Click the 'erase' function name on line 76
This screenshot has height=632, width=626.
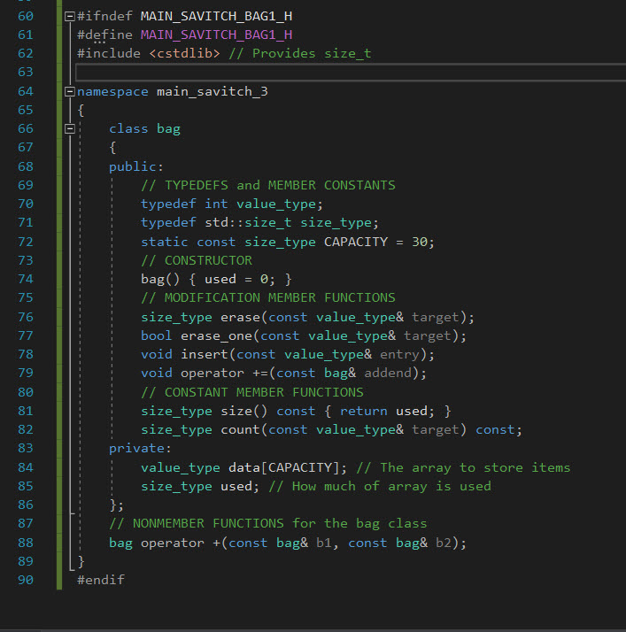point(240,317)
